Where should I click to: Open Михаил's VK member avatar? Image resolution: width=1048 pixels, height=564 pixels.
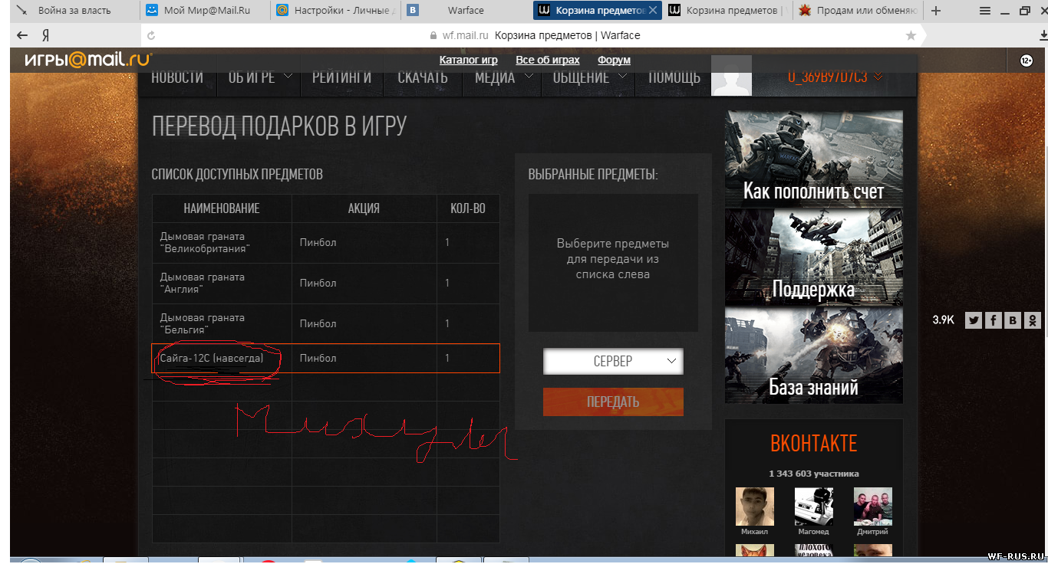click(x=755, y=507)
